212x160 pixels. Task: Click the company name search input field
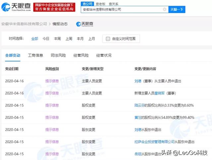coord(121,10)
